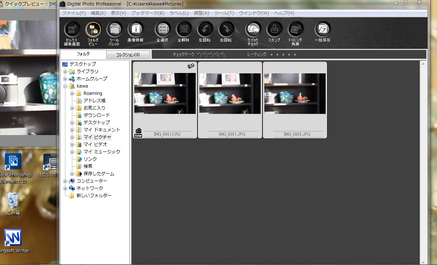Set checkmark 2 in filter bar
The height and width of the screenshot is (265, 437).
point(205,55)
